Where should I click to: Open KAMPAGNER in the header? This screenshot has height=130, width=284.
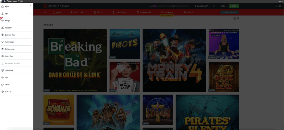point(201,6)
